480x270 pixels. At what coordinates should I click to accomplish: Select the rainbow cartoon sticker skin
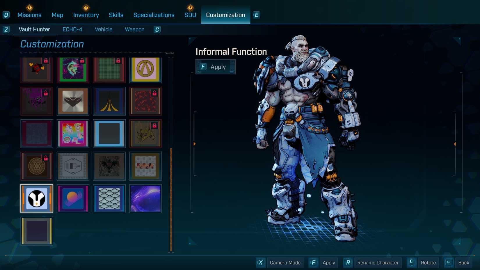point(73,134)
